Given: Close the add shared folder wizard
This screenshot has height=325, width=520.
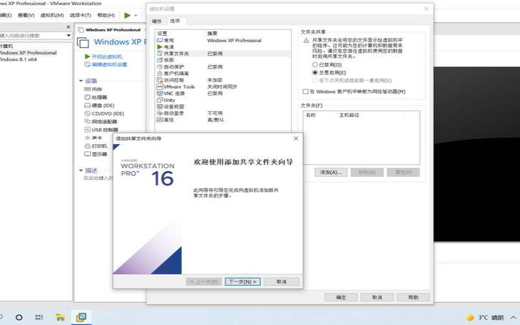Looking at the screenshot, I should [296, 138].
